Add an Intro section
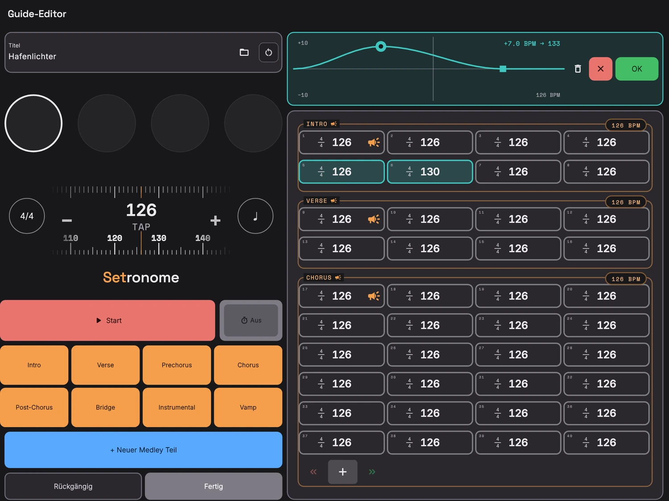 coord(34,365)
